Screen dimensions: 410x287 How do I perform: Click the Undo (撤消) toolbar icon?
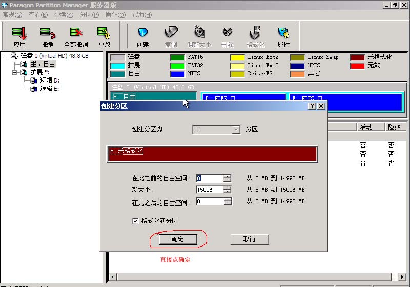coord(48,33)
